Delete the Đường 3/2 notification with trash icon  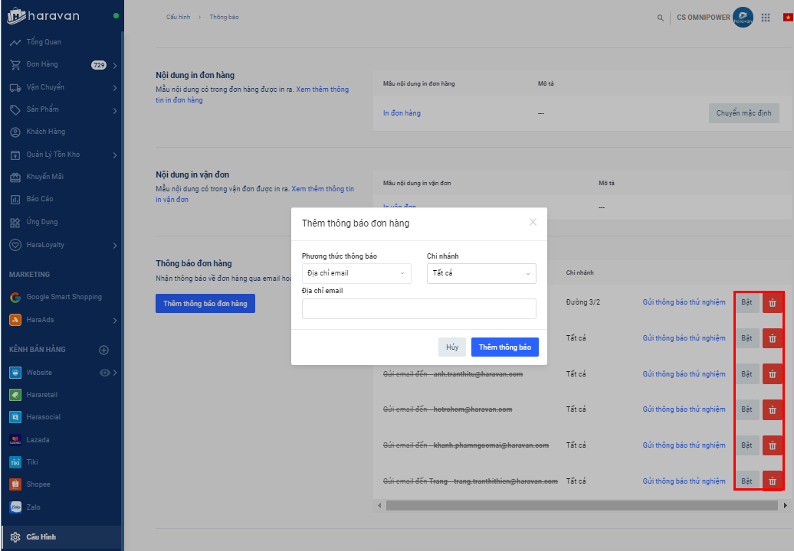(x=773, y=303)
